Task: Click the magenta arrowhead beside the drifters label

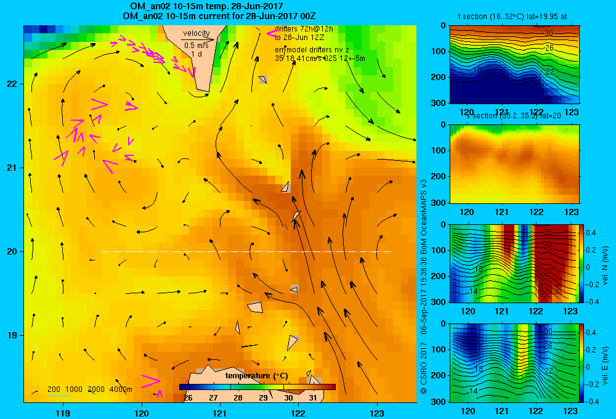Action: 272,34
